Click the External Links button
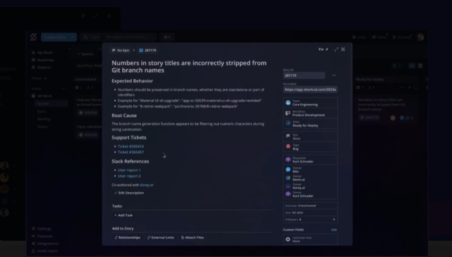This screenshot has height=257, width=452. click(x=160, y=237)
